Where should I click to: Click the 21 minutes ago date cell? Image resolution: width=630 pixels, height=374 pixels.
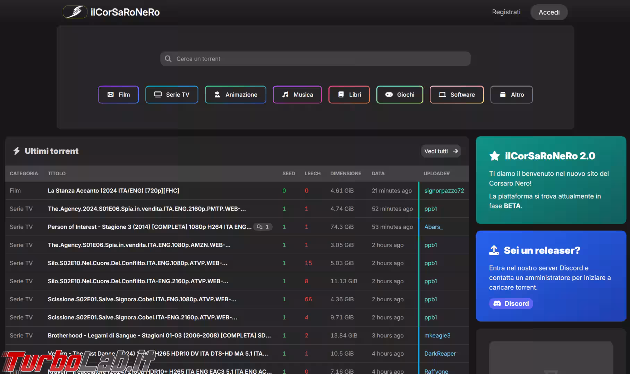pyautogui.click(x=392, y=191)
